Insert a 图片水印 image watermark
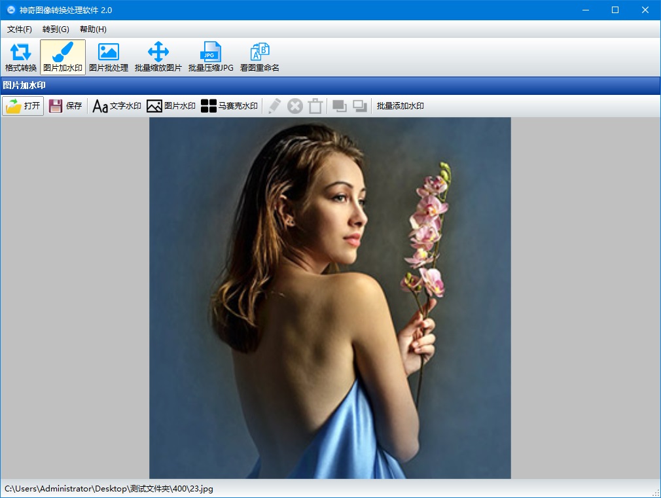The height and width of the screenshot is (498, 661). coord(171,106)
